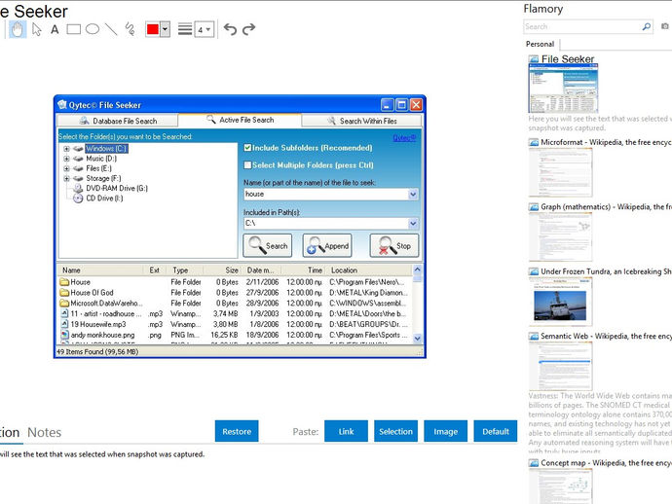Open the color picker dropdown arrow
The image size is (672, 504).
tap(165, 29)
